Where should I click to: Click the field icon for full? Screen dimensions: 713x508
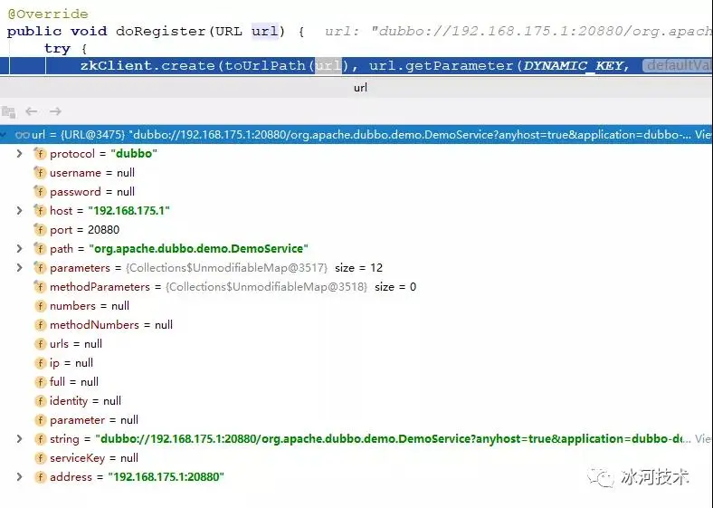coord(40,382)
